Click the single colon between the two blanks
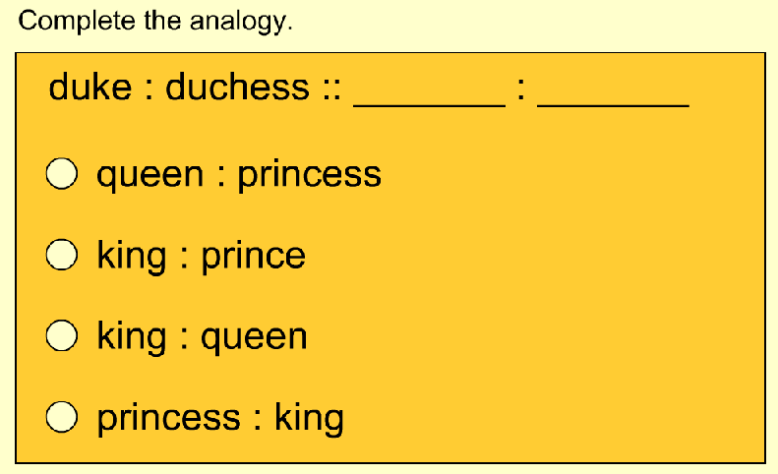 pyautogui.click(x=521, y=89)
